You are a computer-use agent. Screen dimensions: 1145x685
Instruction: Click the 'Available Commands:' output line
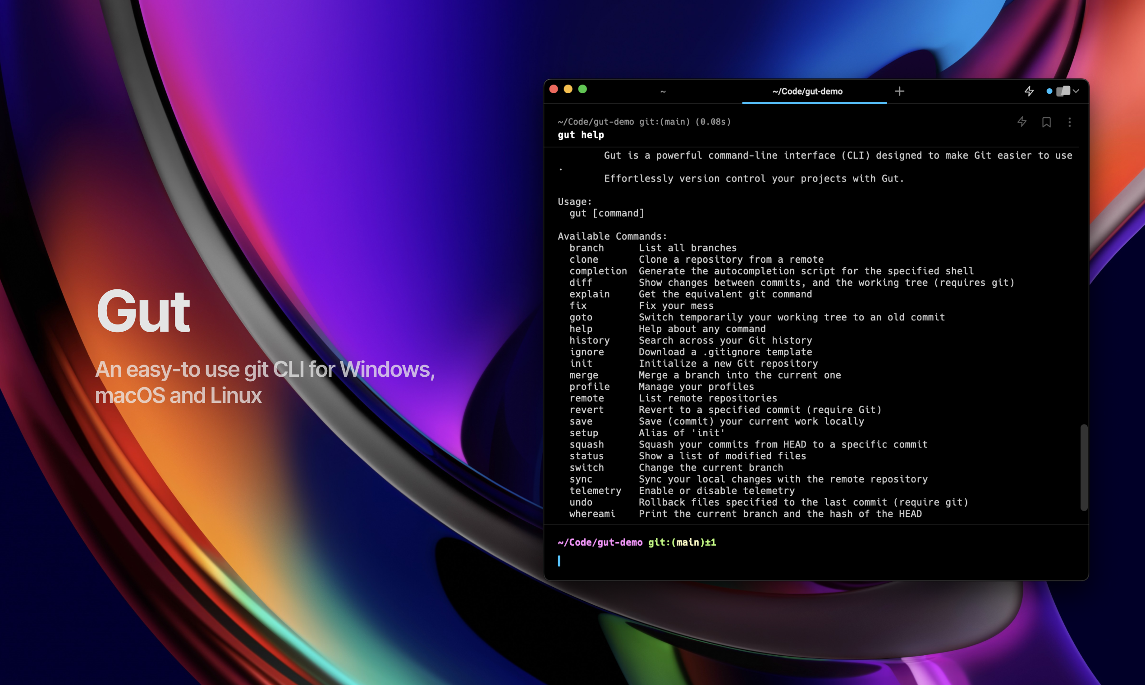pos(612,236)
